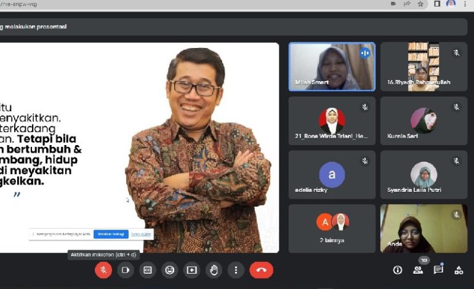Click the presented slide with batik man

pyautogui.click(x=139, y=148)
